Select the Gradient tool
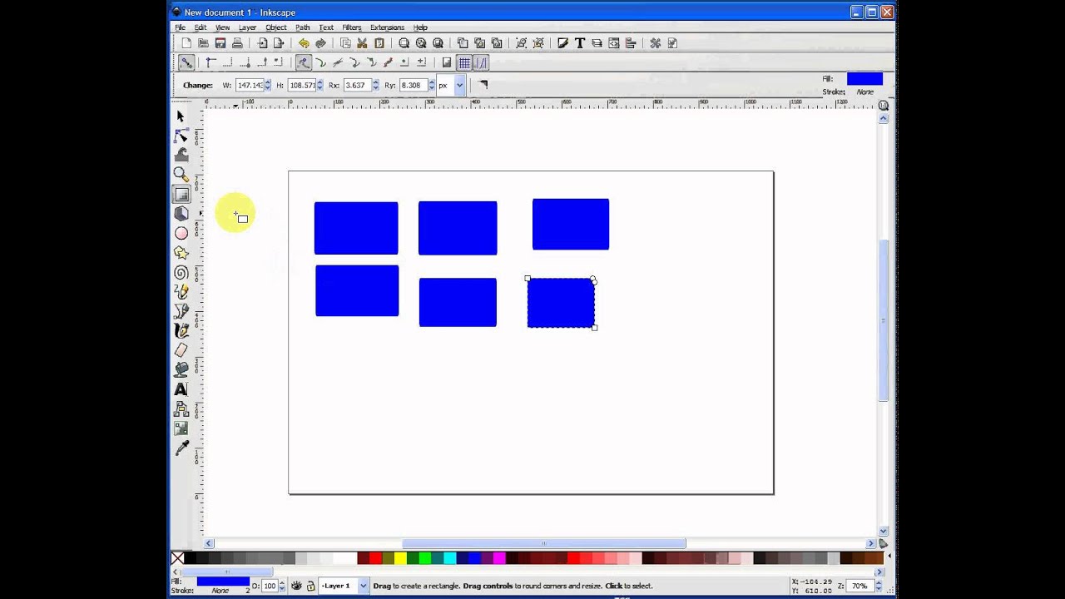 pyautogui.click(x=181, y=428)
